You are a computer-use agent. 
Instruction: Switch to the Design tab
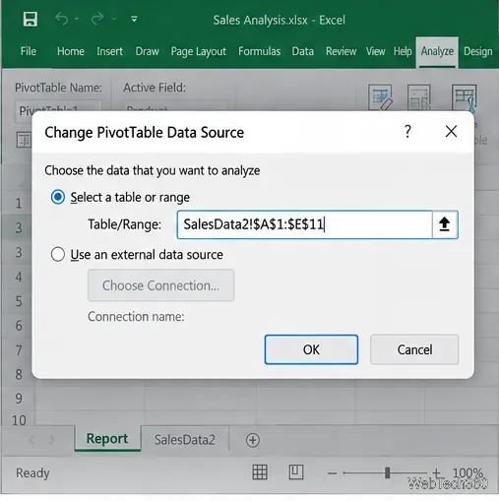pos(478,51)
